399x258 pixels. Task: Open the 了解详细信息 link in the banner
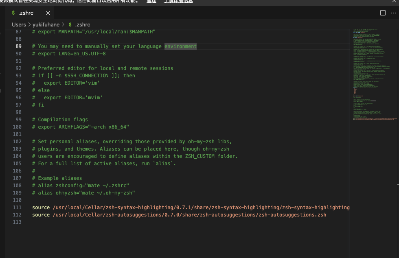click(x=178, y=2)
